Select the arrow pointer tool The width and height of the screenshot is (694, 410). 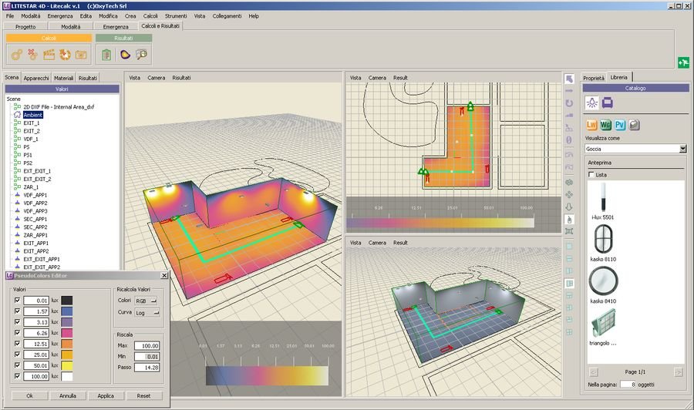tap(569, 79)
